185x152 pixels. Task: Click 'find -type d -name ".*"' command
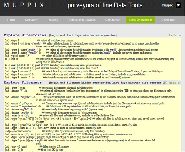17,56
